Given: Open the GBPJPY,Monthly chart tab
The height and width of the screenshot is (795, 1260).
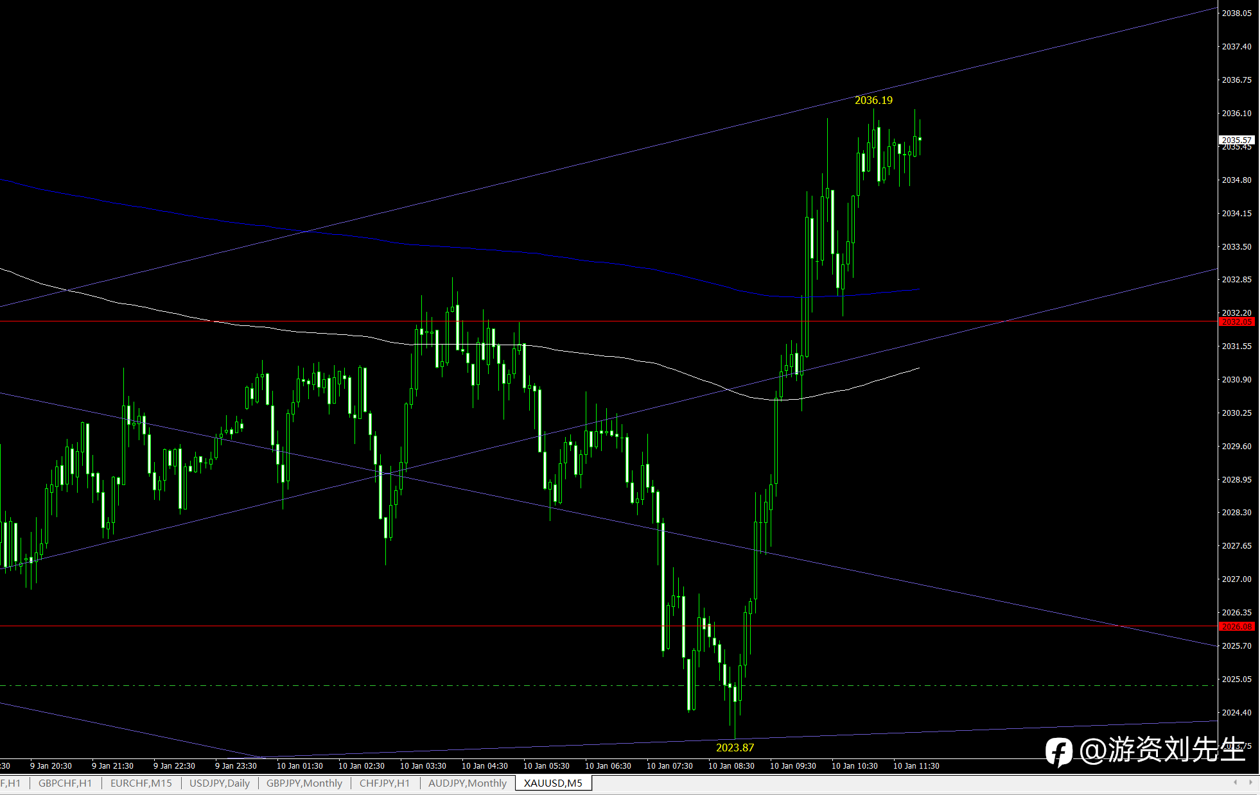Looking at the screenshot, I should point(304,783).
